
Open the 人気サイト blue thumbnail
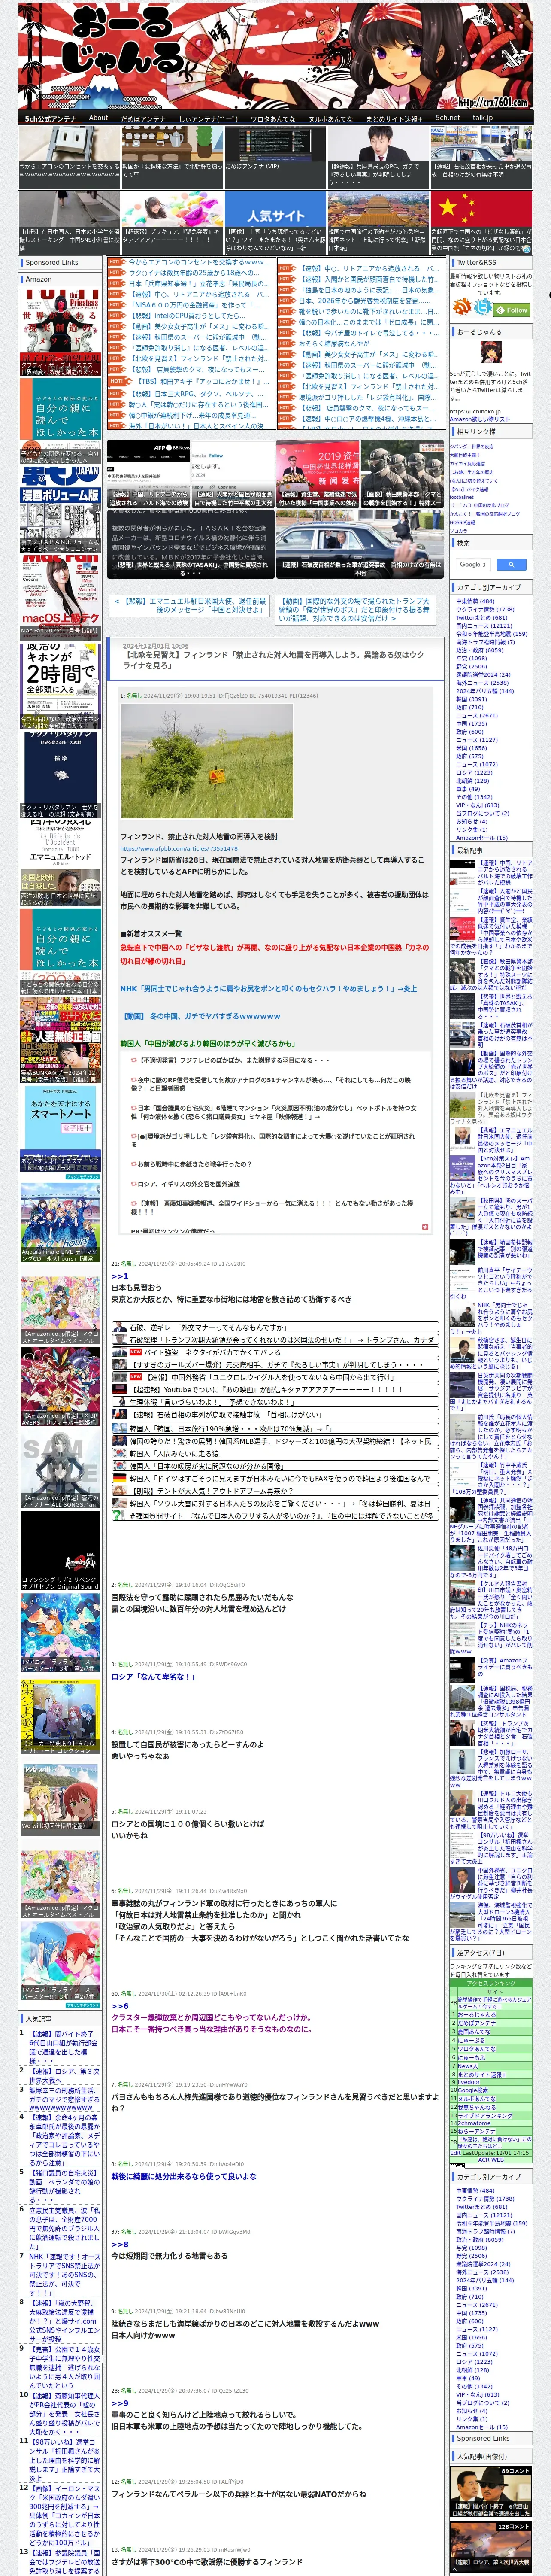pos(275,209)
